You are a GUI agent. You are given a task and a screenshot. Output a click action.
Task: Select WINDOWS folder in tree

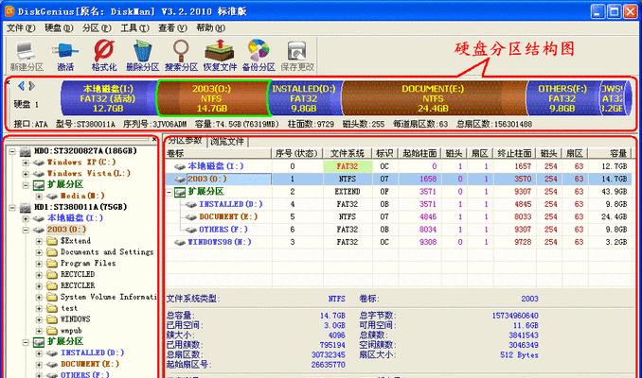coord(76,318)
